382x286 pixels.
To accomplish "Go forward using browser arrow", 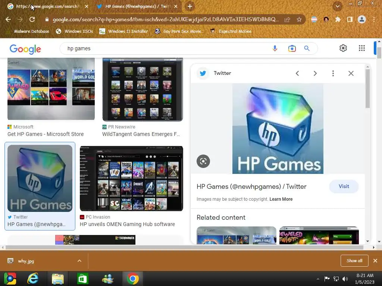I will click(x=20, y=19).
